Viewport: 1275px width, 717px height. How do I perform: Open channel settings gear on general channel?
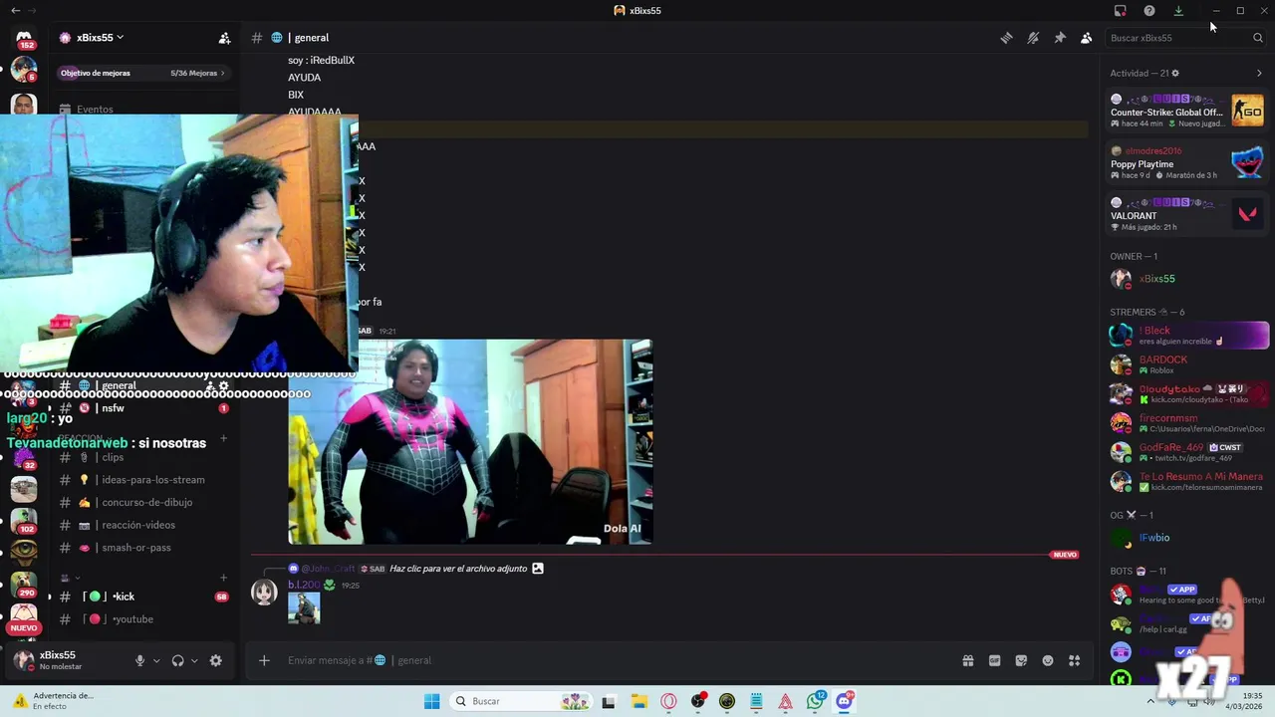[224, 386]
